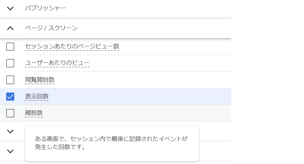Image resolution: width=304 pixels, height=164 pixels.
Task: Expand the パブリッシャー section chevron
Action: [x=10, y=8]
